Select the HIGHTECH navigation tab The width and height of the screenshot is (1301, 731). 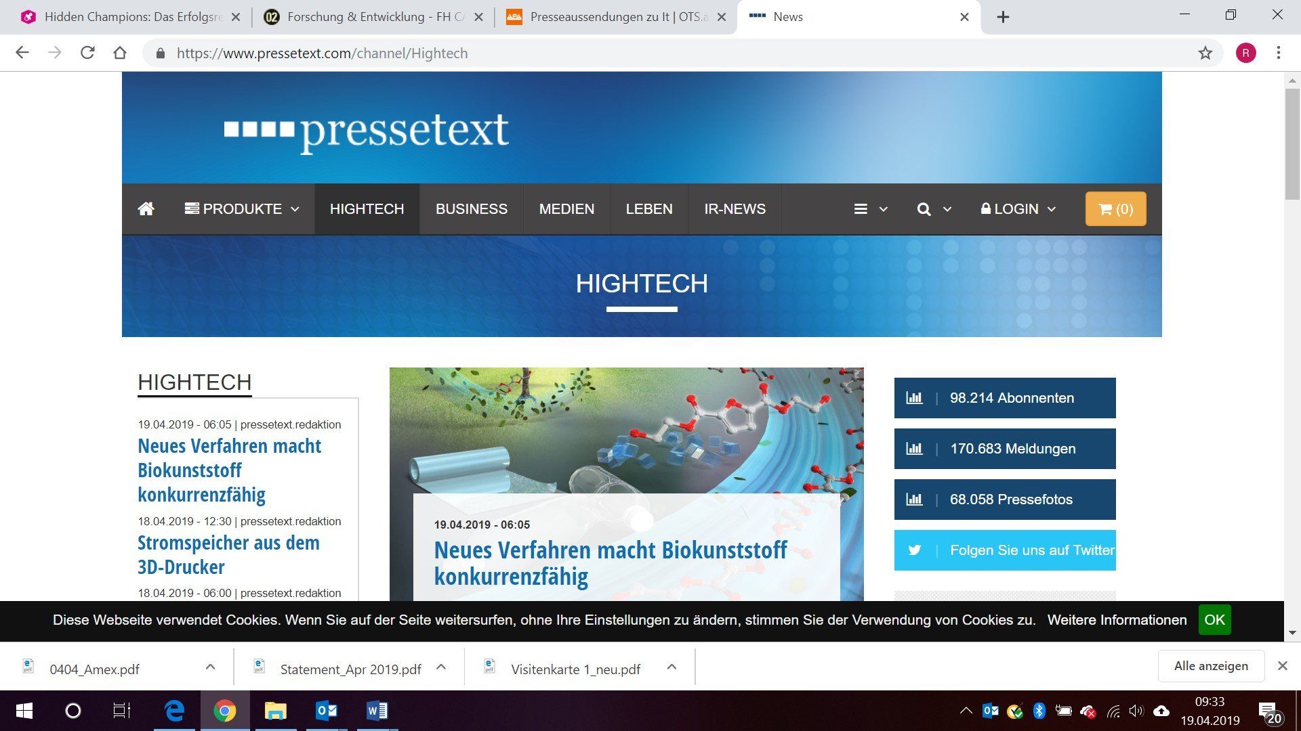tap(367, 209)
